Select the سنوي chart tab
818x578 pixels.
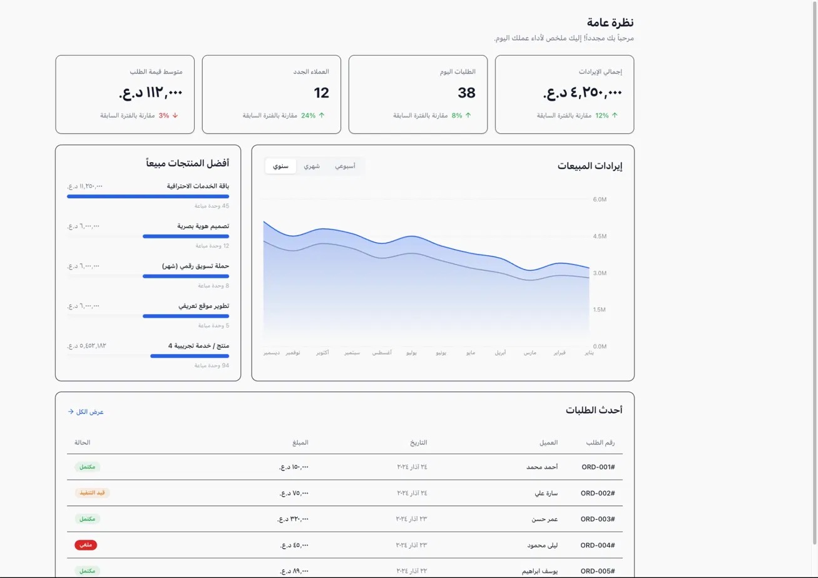(280, 166)
